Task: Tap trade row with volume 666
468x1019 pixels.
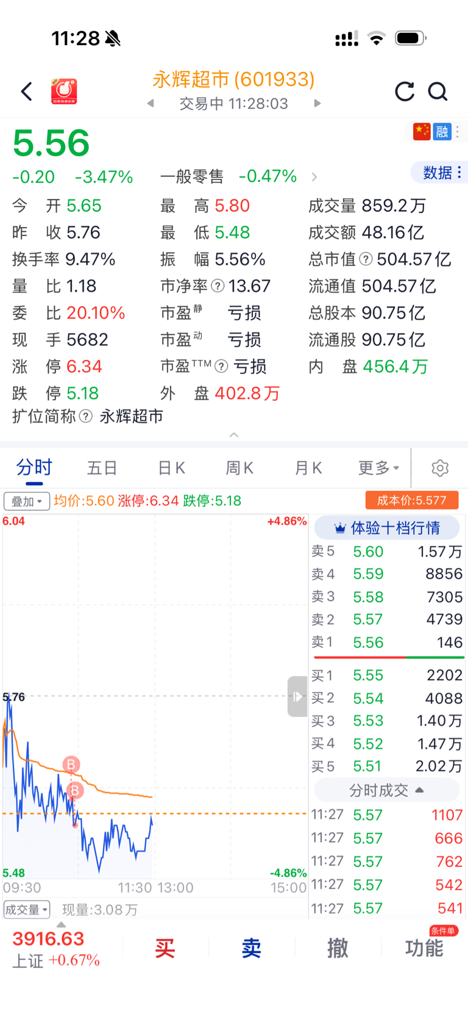Action: point(387,838)
